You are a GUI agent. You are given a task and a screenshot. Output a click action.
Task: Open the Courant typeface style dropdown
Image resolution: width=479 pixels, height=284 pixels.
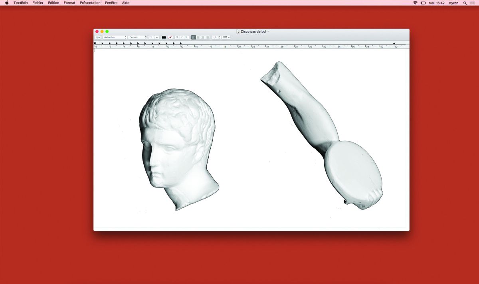(138, 37)
